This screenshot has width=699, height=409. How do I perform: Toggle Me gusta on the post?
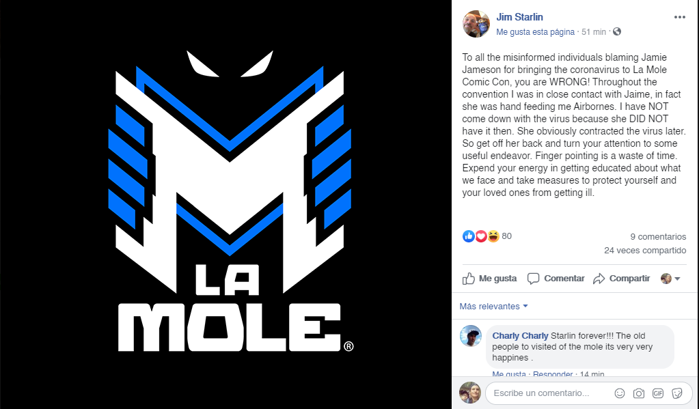pyautogui.click(x=490, y=279)
